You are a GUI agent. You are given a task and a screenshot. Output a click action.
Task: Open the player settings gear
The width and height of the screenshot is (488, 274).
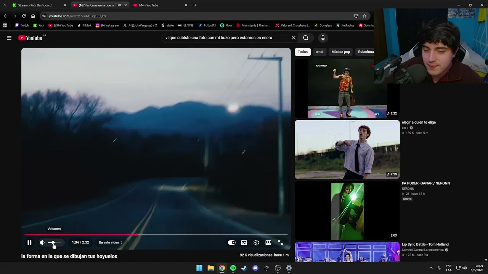(x=256, y=242)
